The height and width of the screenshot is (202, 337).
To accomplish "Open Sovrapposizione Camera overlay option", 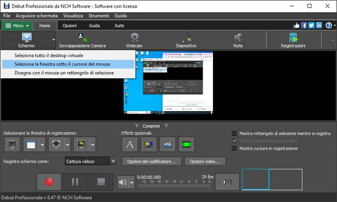I will (x=82, y=40).
